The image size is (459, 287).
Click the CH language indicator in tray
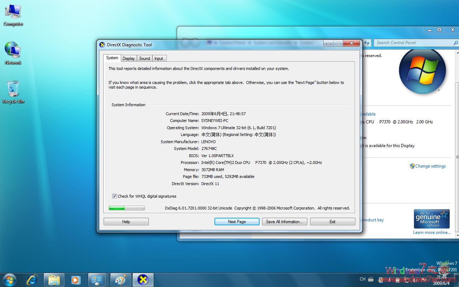point(363,279)
